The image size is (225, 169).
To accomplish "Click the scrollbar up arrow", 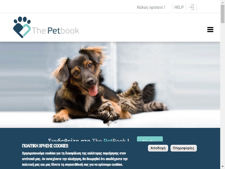I will pos(222,2).
